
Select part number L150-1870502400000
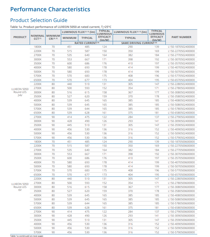pyautogui.click(x=181, y=47)
